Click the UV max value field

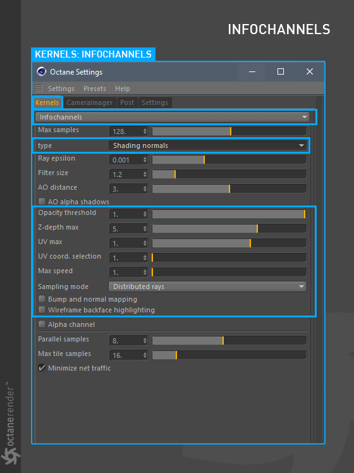pos(126,243)
